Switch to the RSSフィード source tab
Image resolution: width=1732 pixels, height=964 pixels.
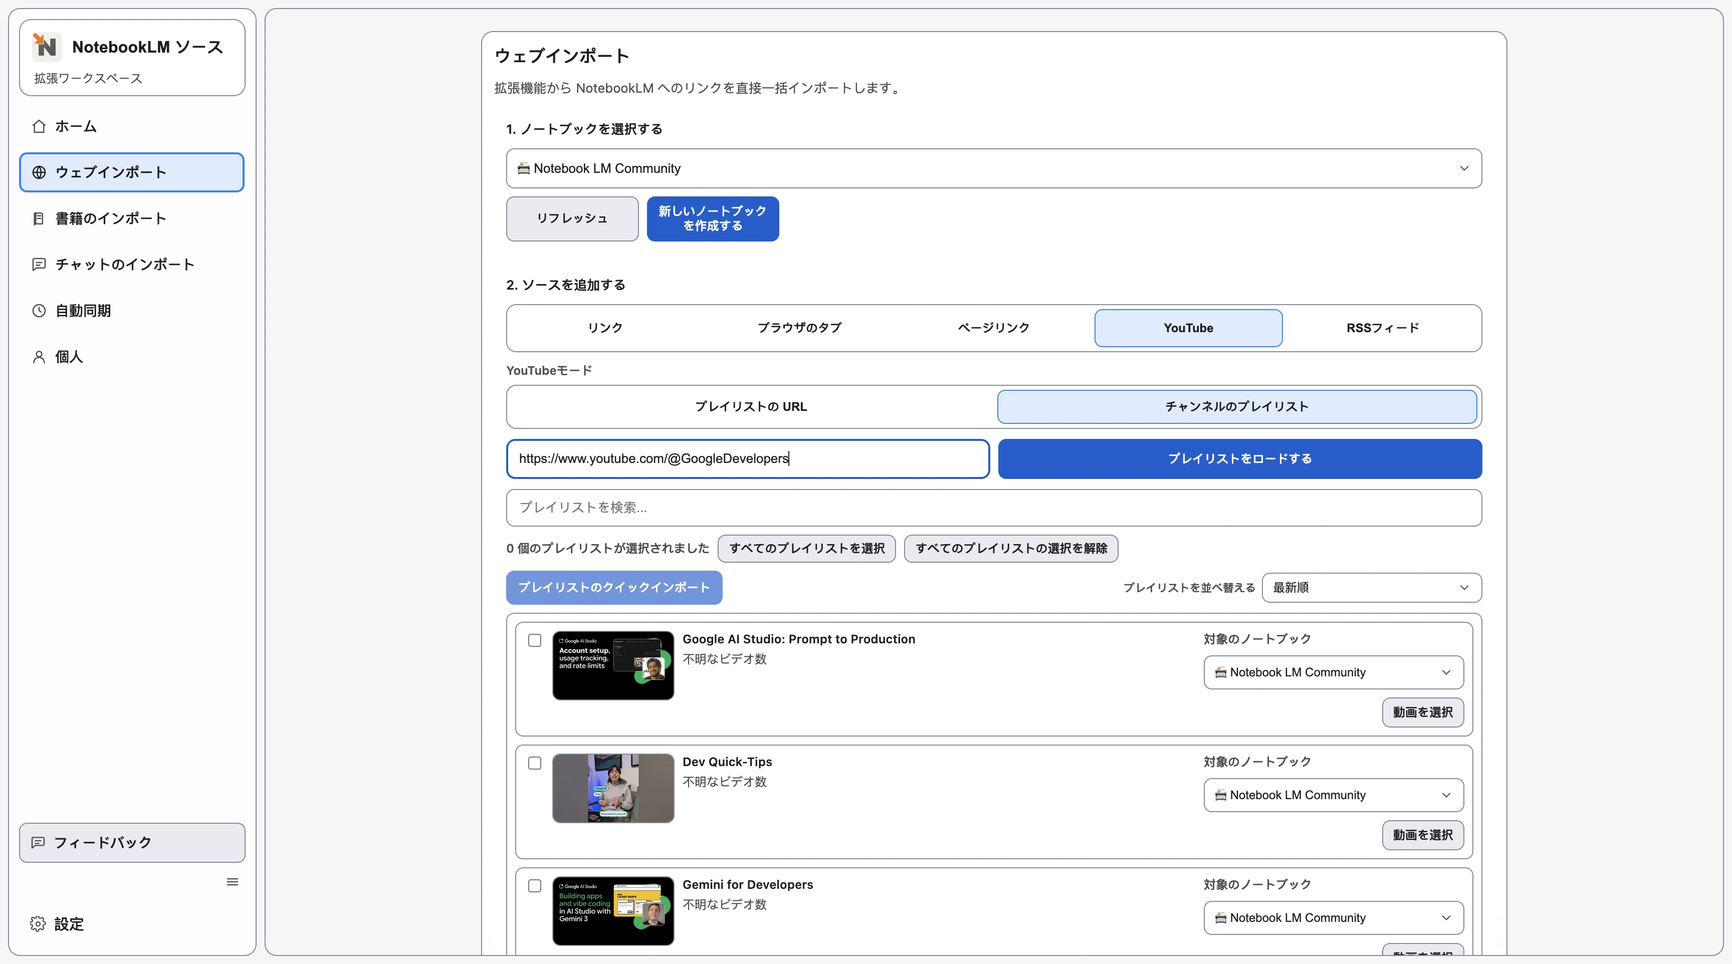pyautogui.click(x=1382, y=327)
